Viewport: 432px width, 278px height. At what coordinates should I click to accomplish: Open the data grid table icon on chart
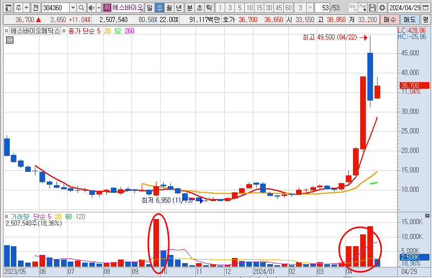(x=10, y=40)
